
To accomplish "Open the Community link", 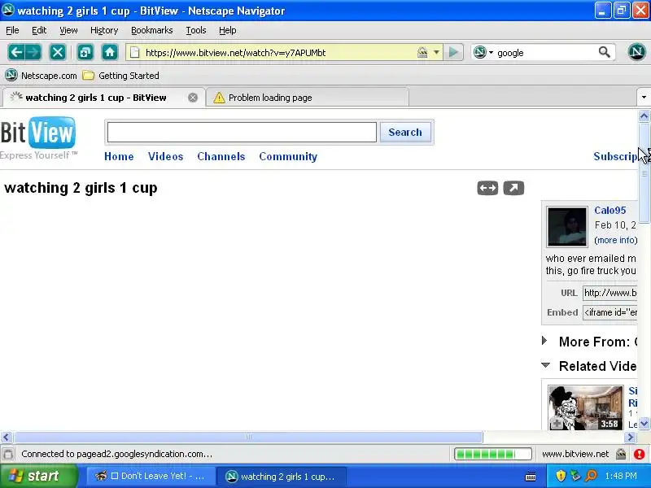I will [288, 156].
